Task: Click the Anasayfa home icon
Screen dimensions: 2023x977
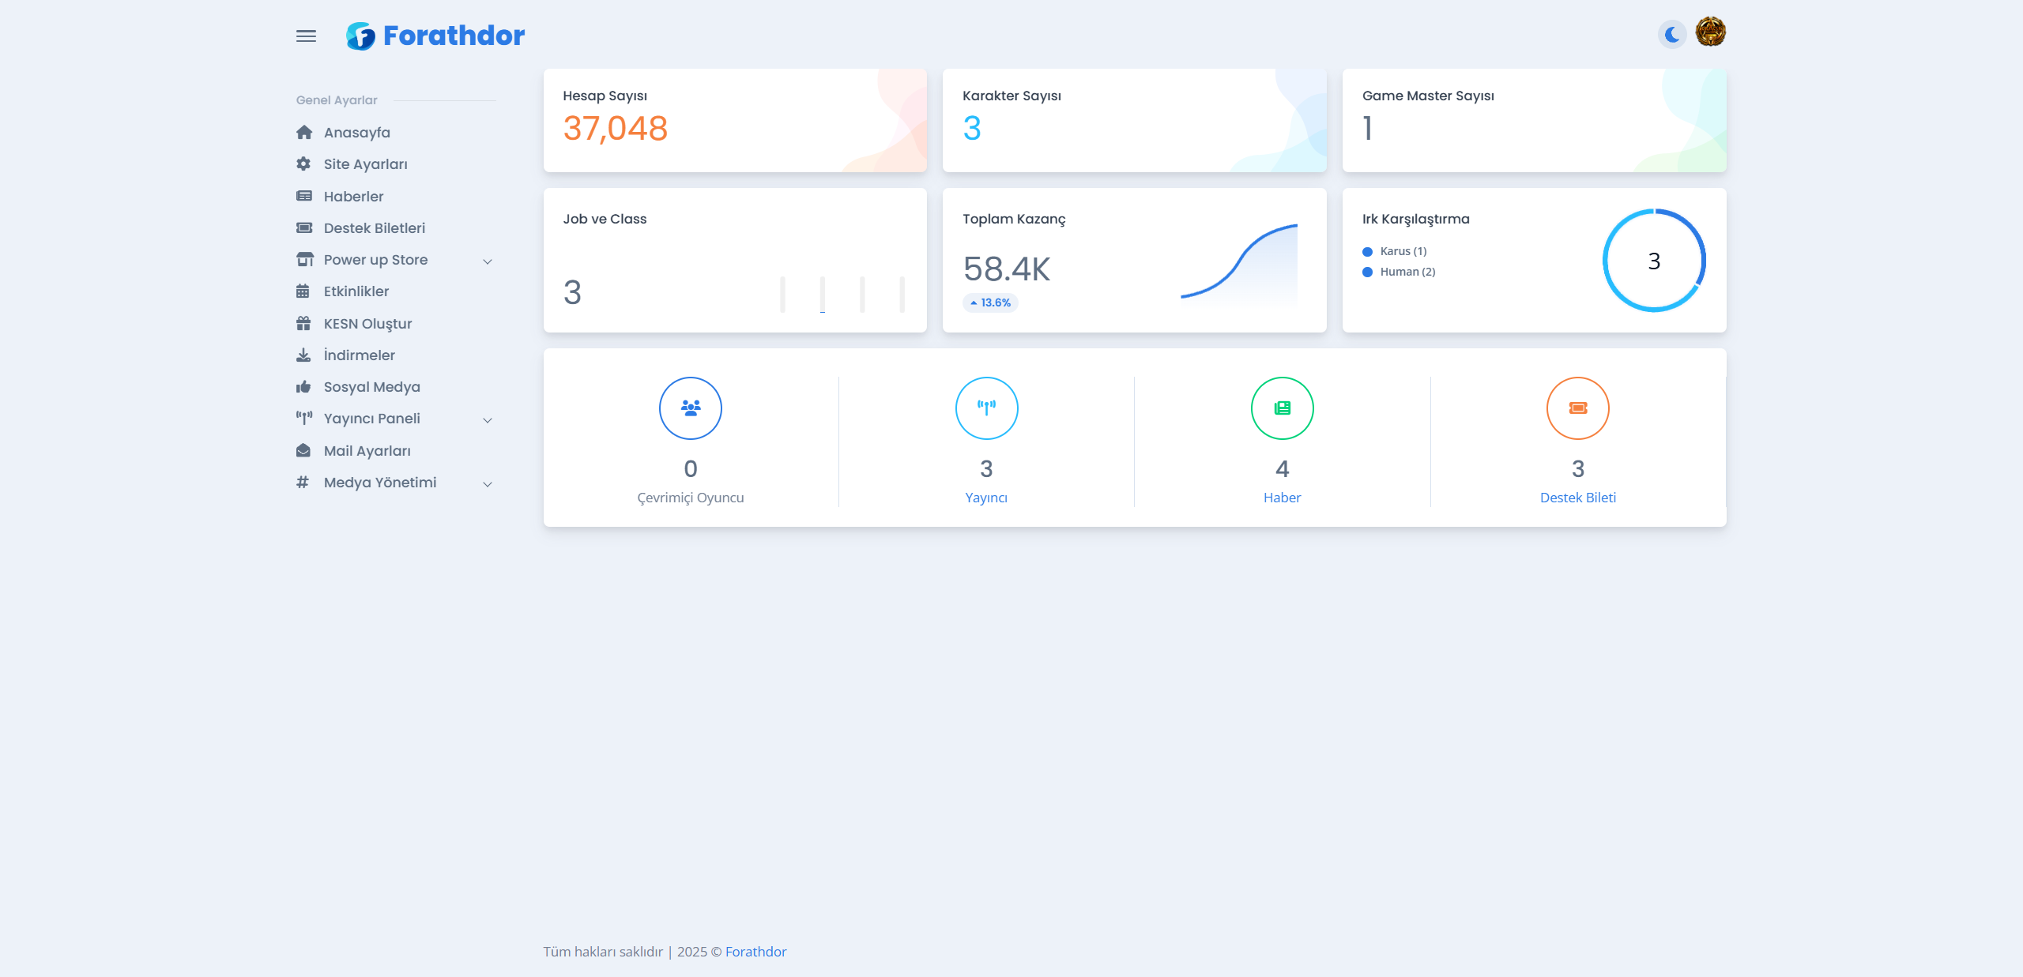Action: click(x=304, y=133)
